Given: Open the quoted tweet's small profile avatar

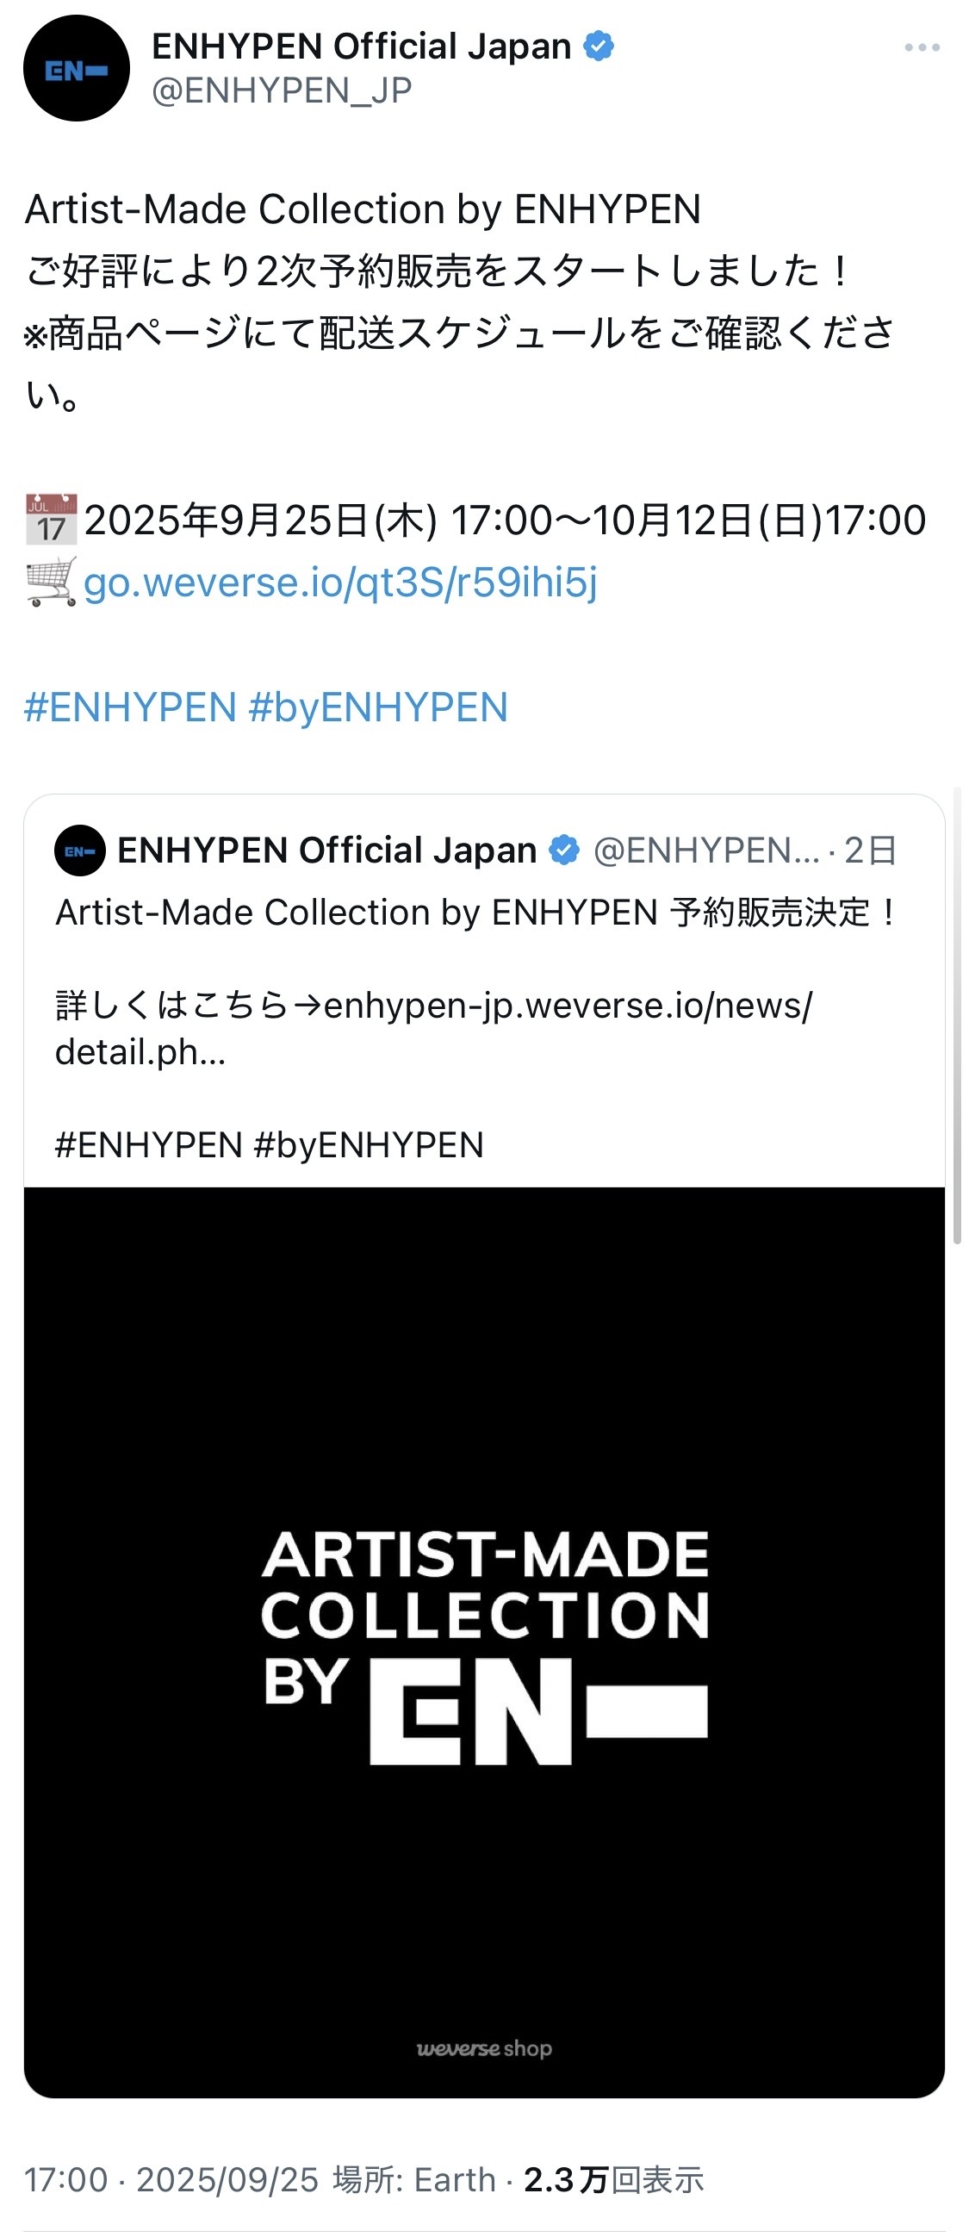Looking at the screenshot, I should [x=80, y=851].
